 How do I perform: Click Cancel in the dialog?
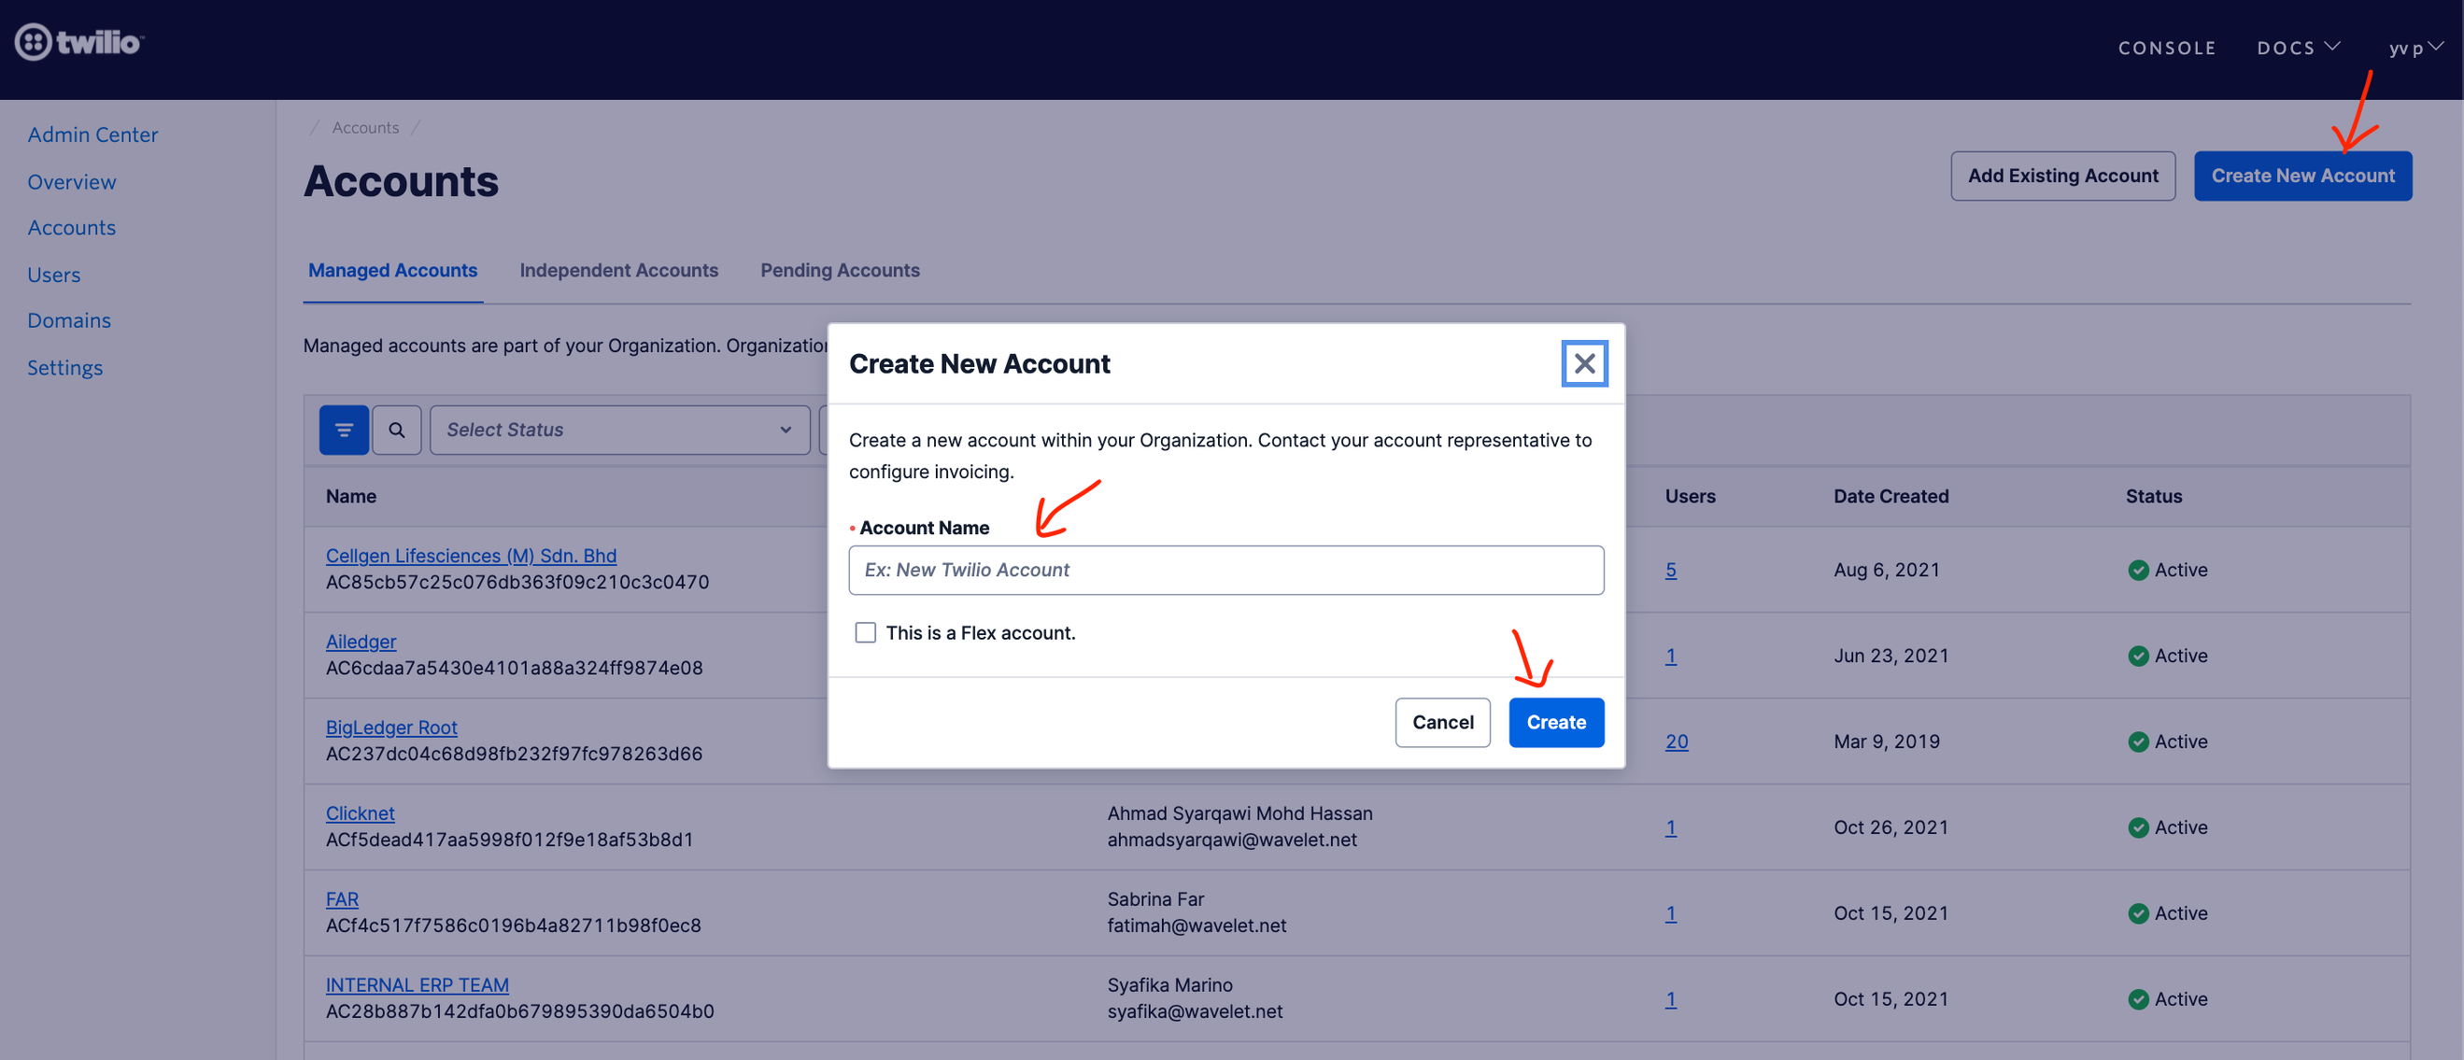point(1441,722)
